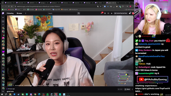Viewport: 171px width, 96px height.
Task: Click the gist.github.com link in chat
Action: coord(153,90)
